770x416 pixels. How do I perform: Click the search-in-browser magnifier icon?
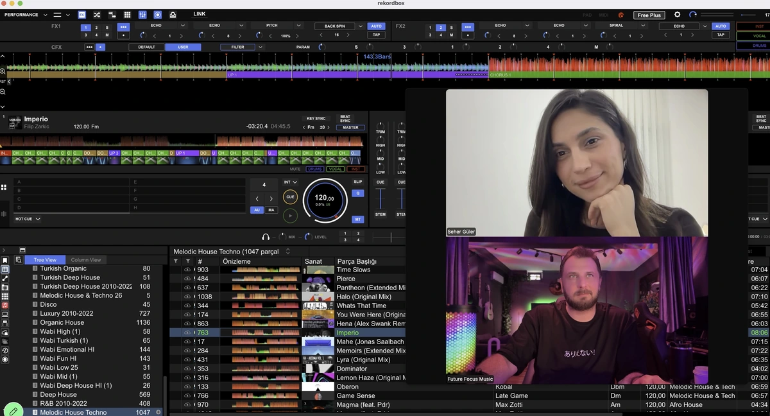(18, 260)
